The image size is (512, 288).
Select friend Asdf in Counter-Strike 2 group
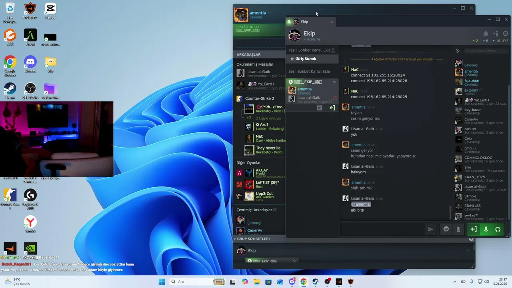pos(264,126)
